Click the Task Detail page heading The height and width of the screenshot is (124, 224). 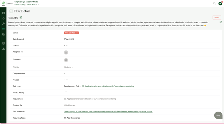22,11
